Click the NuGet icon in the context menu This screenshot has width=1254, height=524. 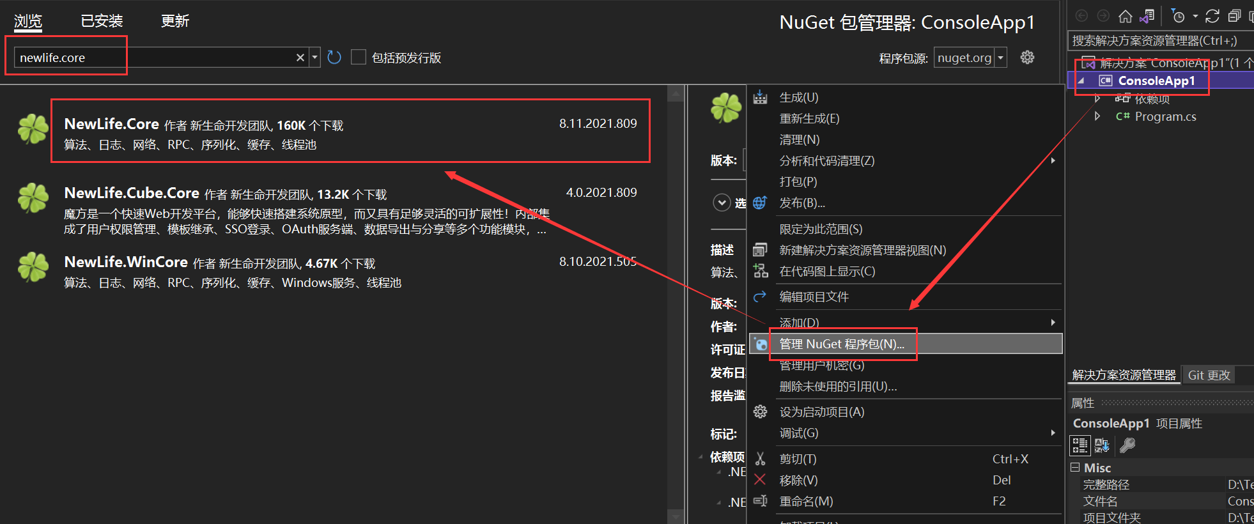coord(760,344)
